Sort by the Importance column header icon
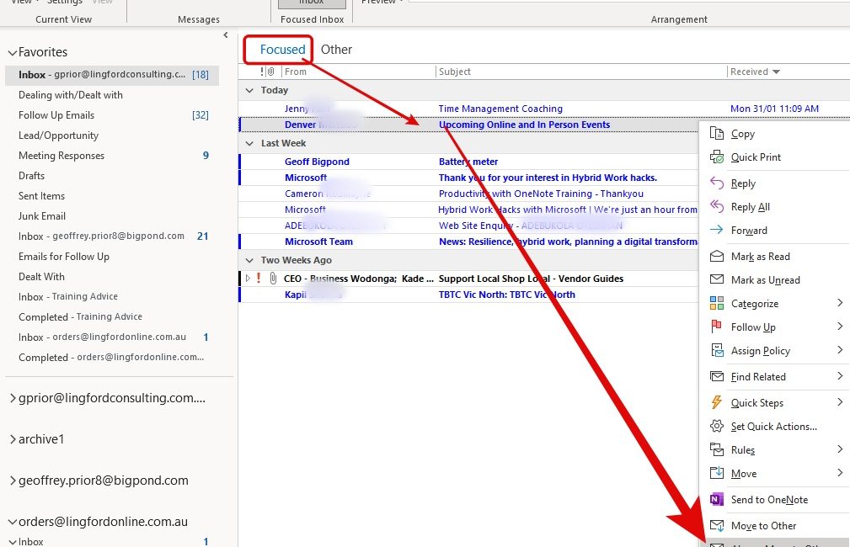Viewport: 850px width, 547px height. coord(262,72)
